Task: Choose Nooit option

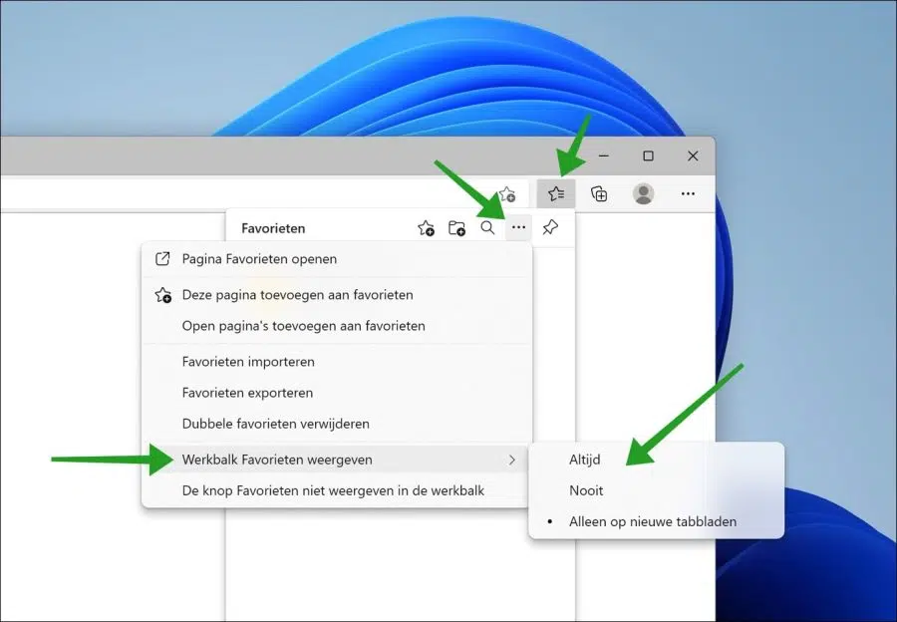Action: click(x=656, y=490)
